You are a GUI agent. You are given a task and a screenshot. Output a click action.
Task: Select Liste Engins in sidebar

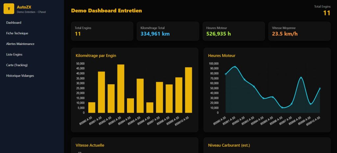point(14,54)
